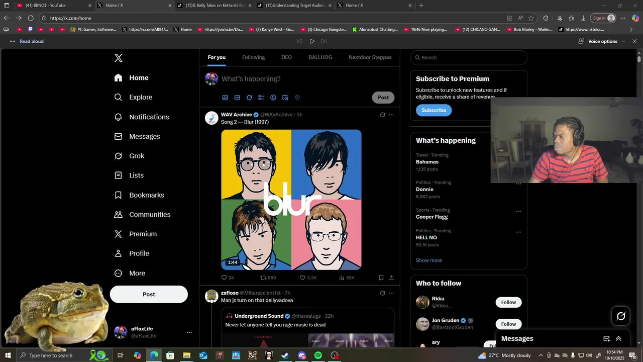Click the large white Post button
This screenshot has width=643, height=362.
coord(149,295)
